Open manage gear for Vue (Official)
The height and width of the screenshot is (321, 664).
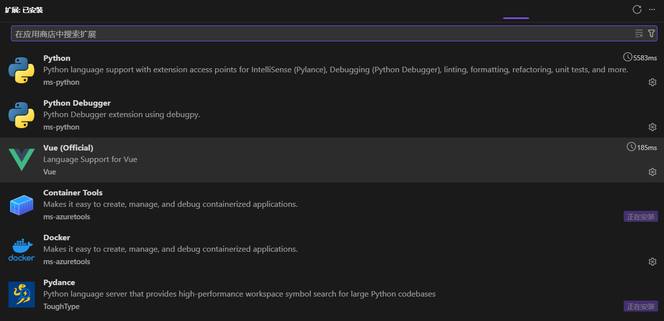(653, 172)
